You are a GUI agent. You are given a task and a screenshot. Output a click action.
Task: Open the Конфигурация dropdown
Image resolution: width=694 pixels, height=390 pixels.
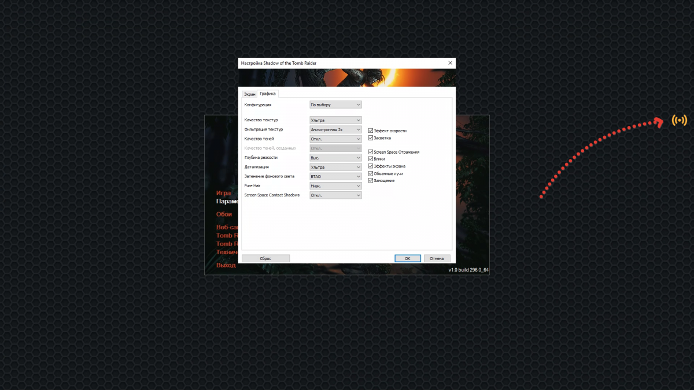click(x=335, y=105)
